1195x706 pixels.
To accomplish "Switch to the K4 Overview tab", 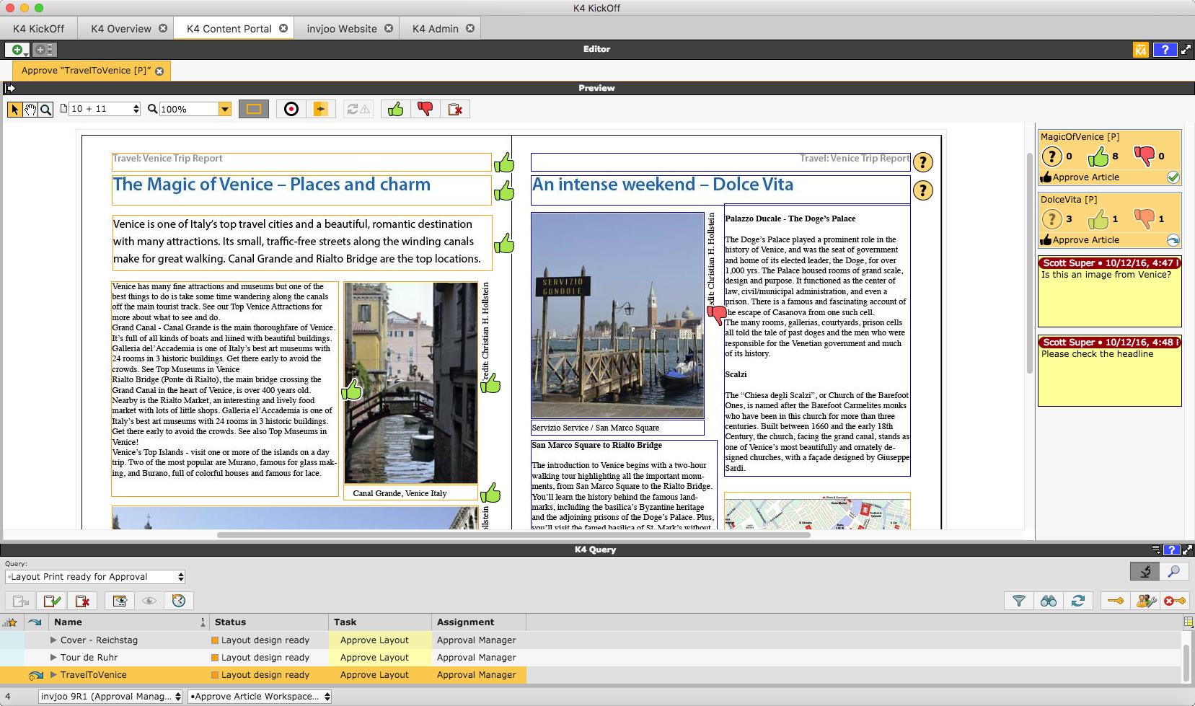I will (x=121, y=29).
